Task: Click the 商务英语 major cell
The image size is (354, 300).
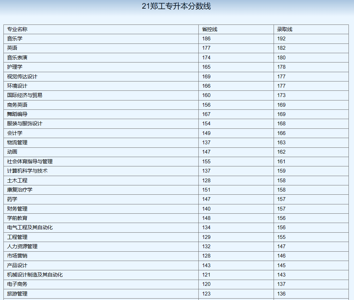Action: point(101,105)
